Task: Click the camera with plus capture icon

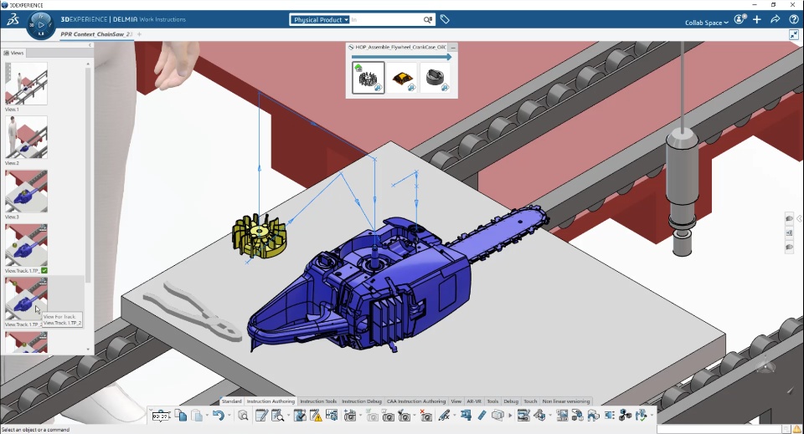Action: tap(350, 416)
